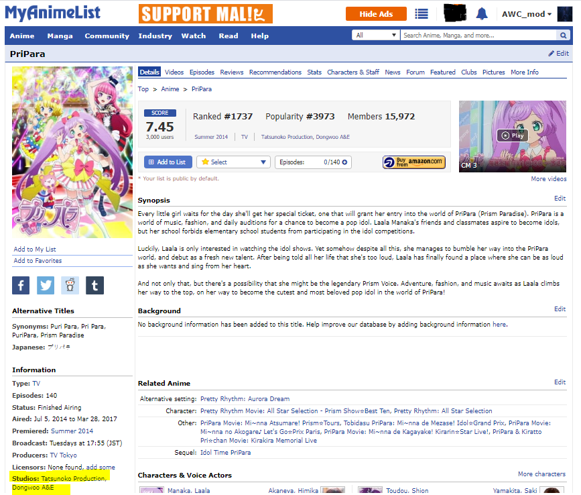Edit the Related Anime section
This screenshot has height=495, width=581.
coord(560,382)
